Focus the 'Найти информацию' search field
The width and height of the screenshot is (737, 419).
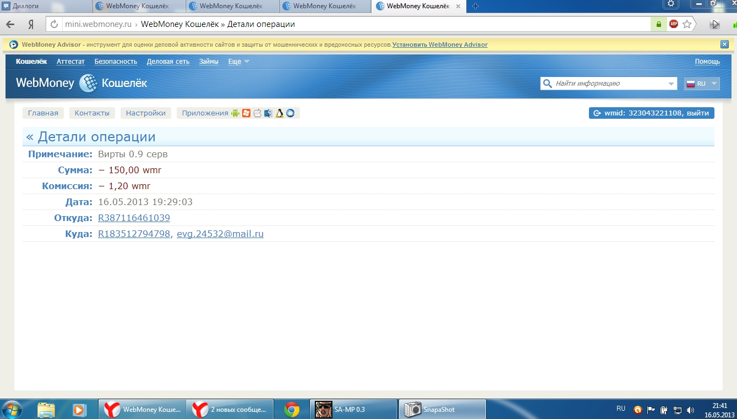[609, 84]
